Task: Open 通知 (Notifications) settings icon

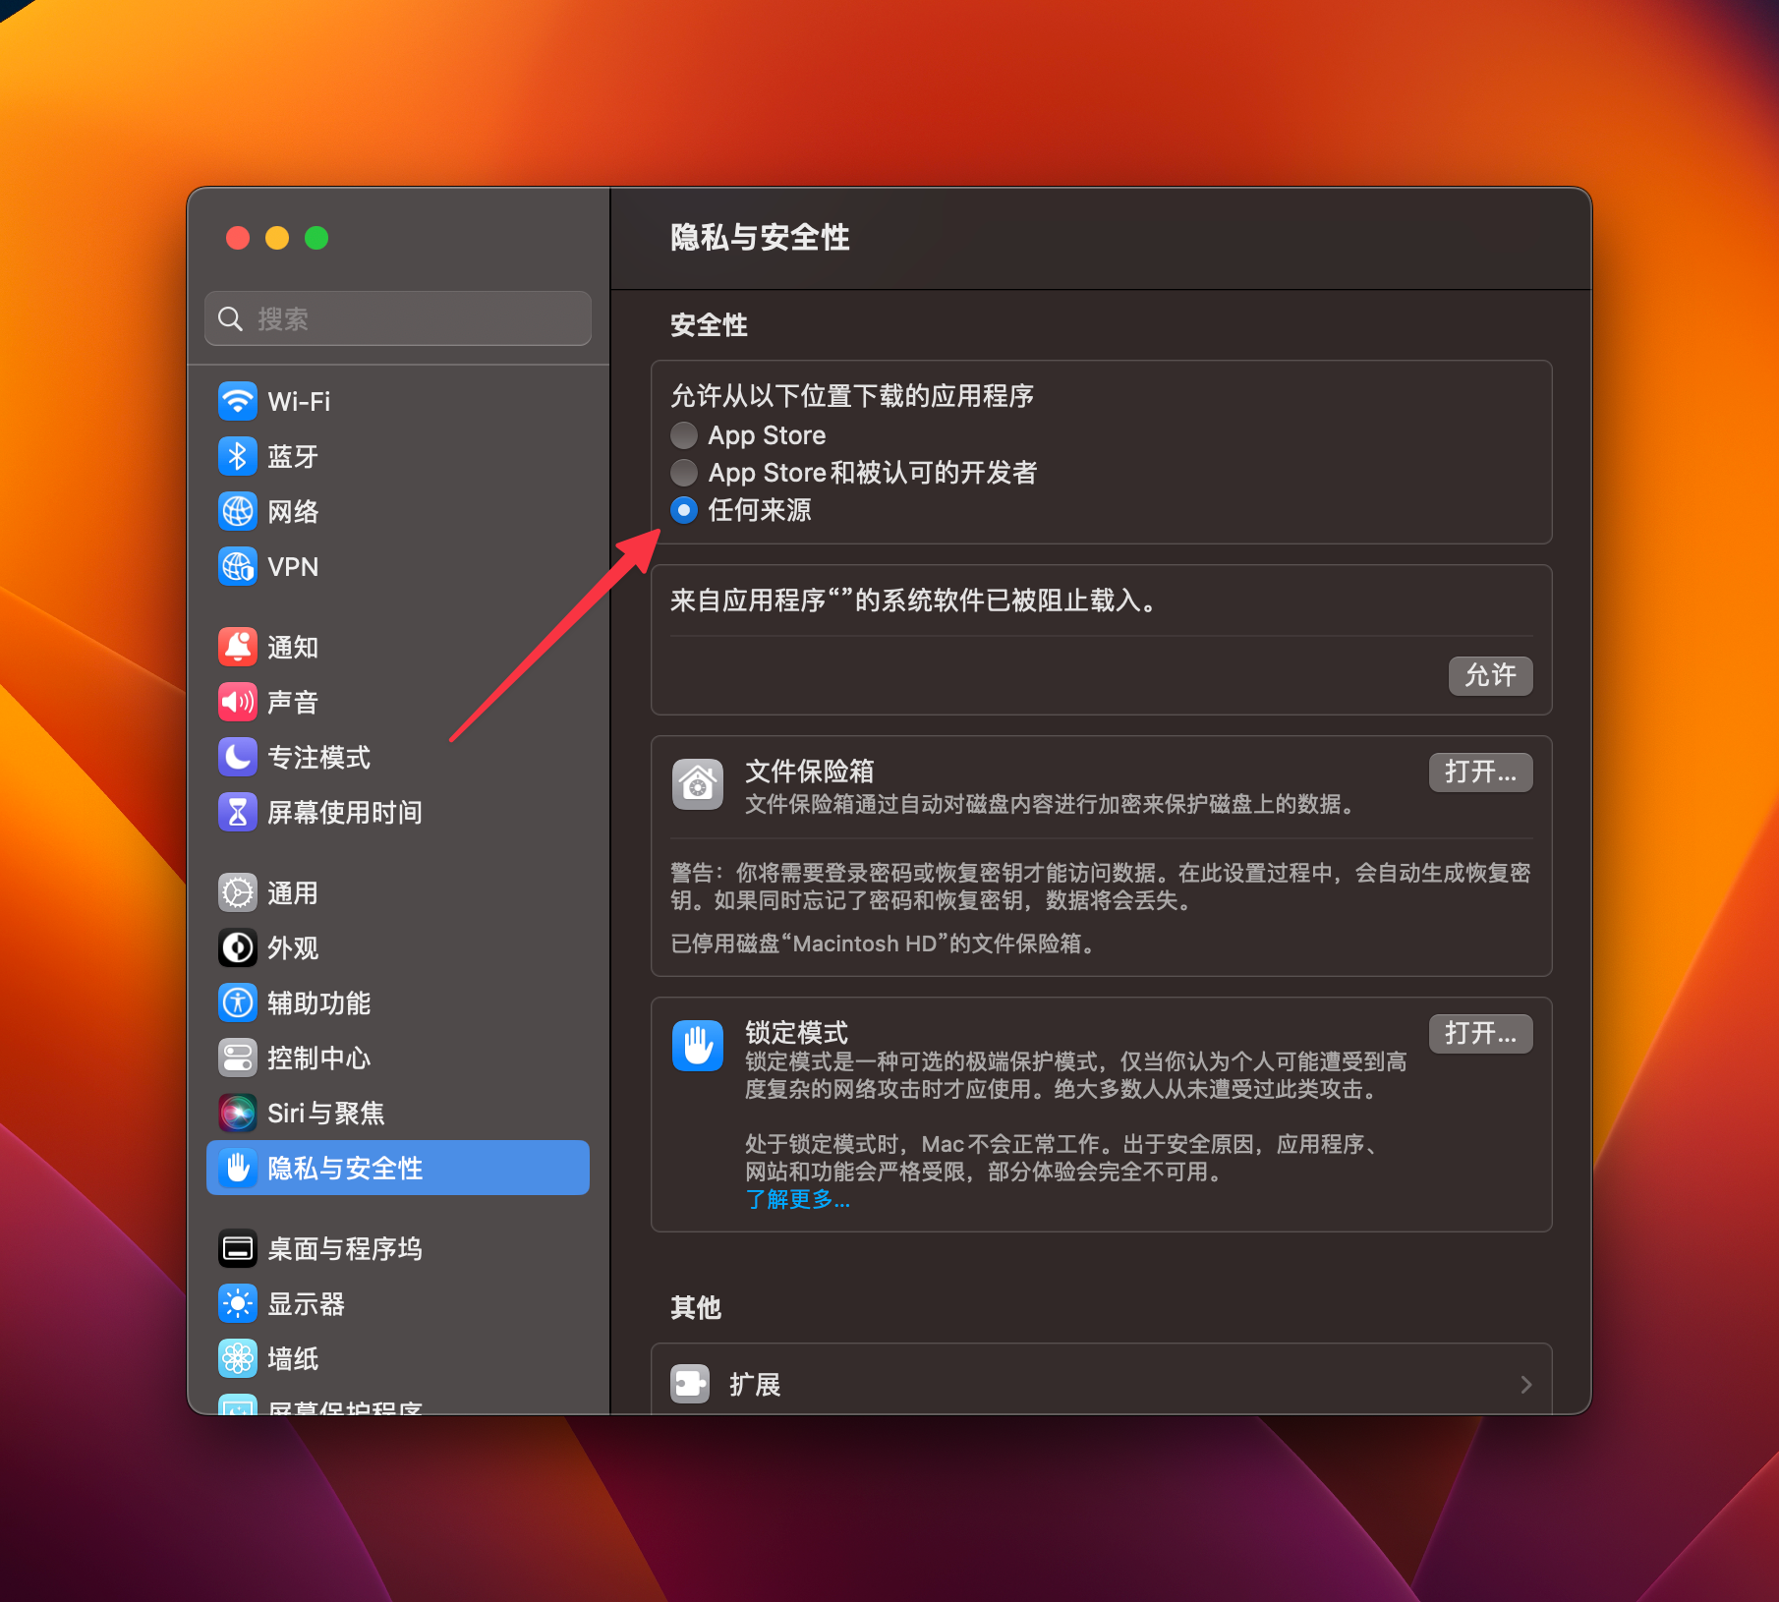Action: coord(238,647)
